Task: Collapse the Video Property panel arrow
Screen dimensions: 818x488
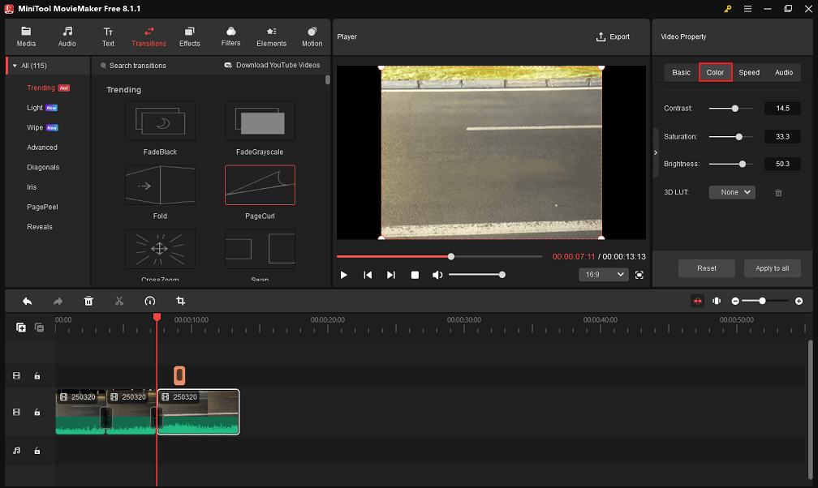Action: pos(656,152)
